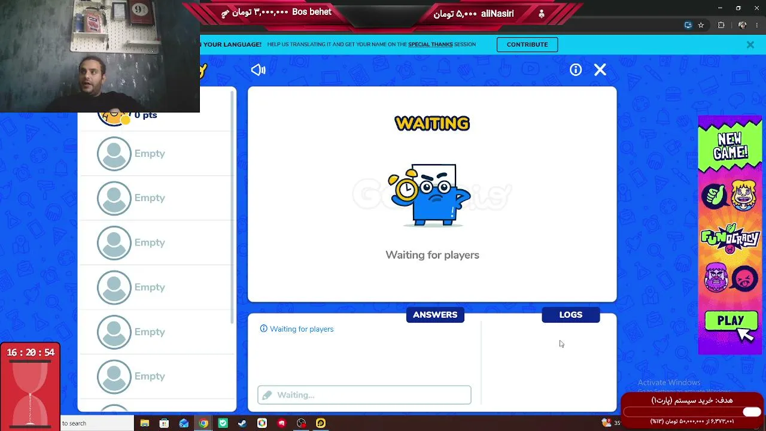Open the NEW GAME ad banner heading
Image resolution: width=766 pixels, height=431 pixels.
click(731, 145)
